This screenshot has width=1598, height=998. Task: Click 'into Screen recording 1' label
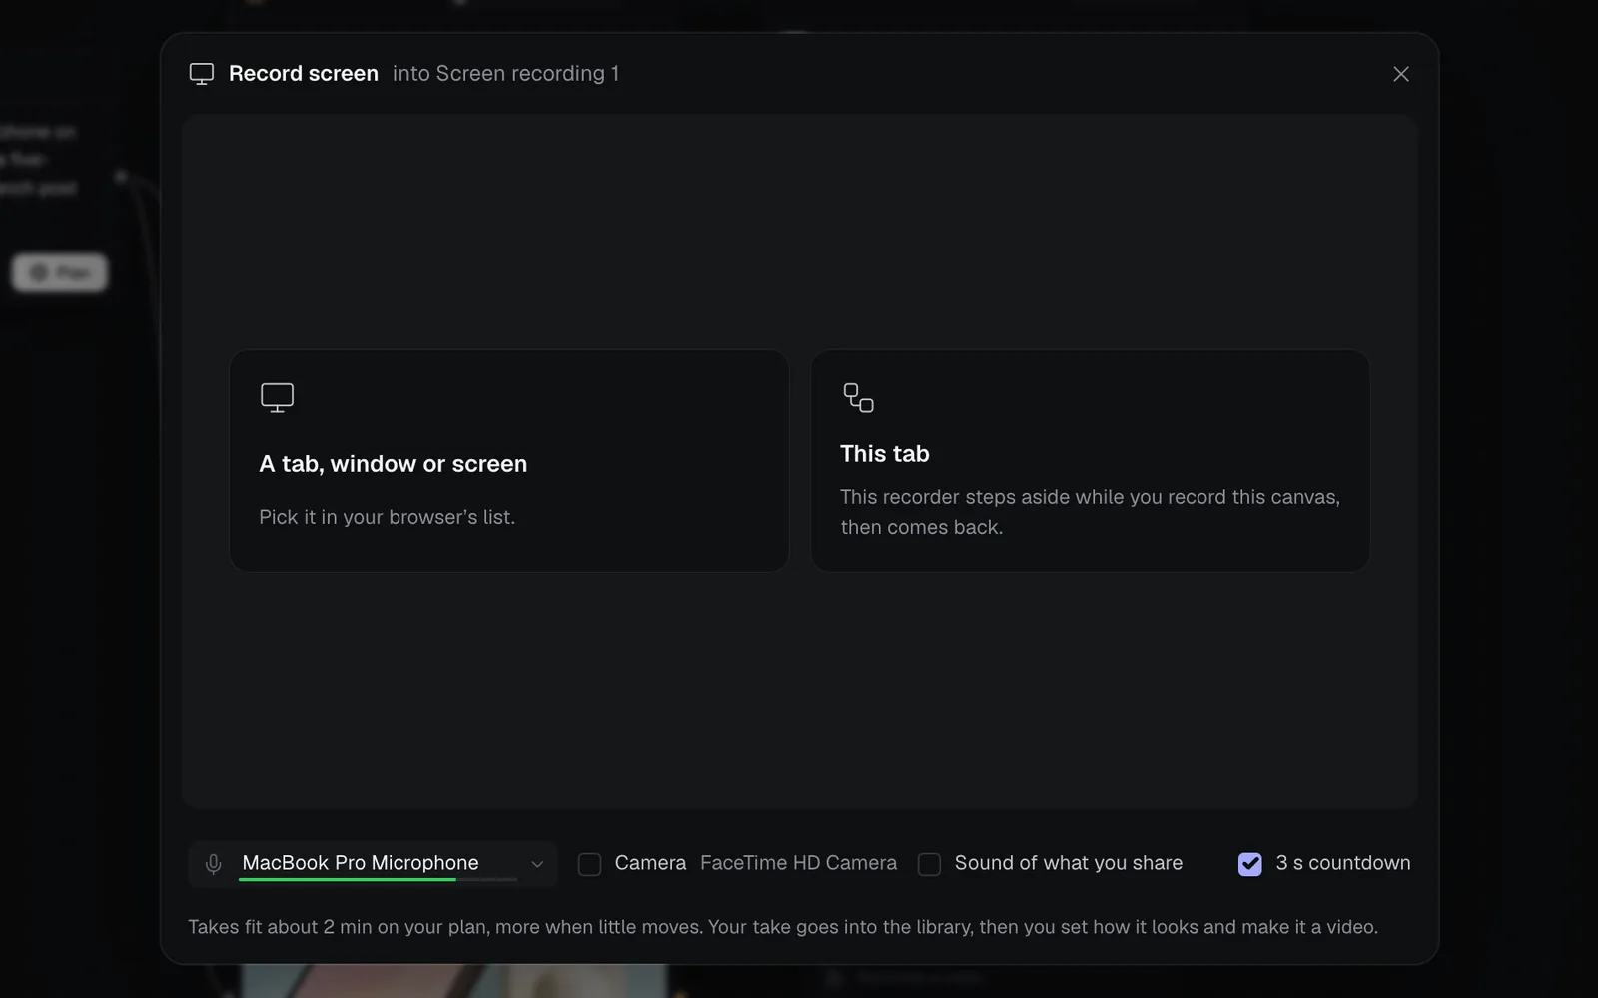(505, 74)
